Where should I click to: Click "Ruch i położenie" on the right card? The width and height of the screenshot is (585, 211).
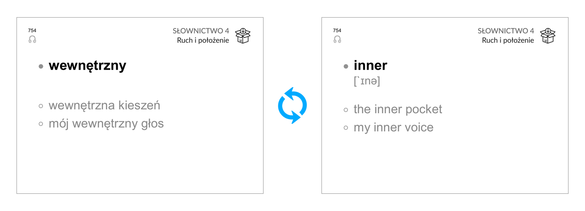pyautogui.click(x=508, y=40)
